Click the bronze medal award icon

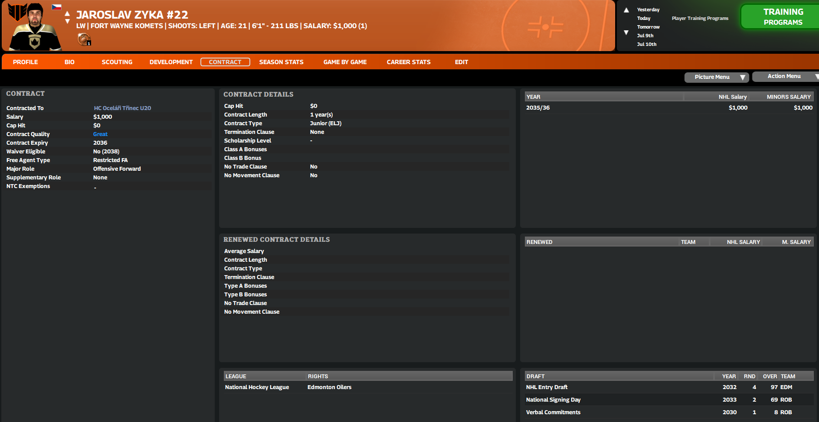(x=83, y=39)
